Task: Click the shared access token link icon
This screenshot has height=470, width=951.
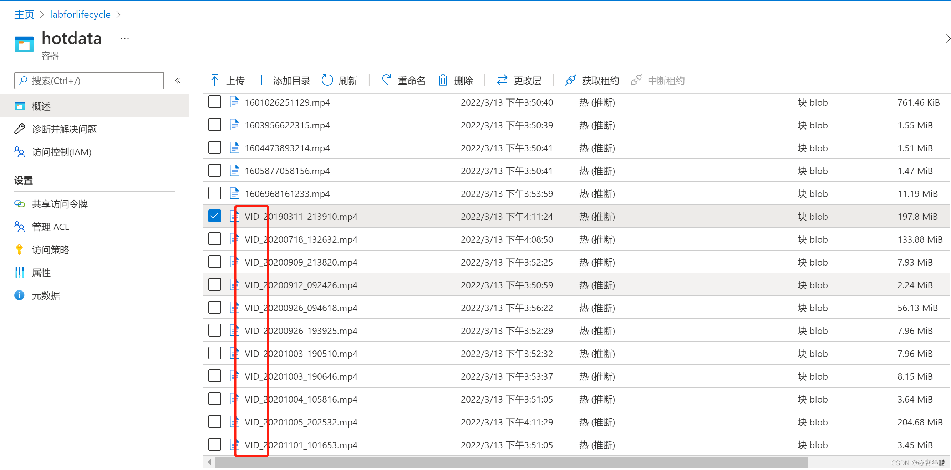Action: tap(20, 204)
